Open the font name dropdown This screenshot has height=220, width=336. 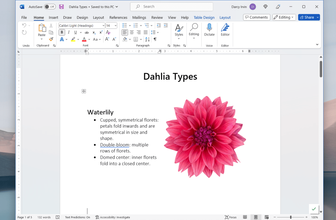(103, 26)
